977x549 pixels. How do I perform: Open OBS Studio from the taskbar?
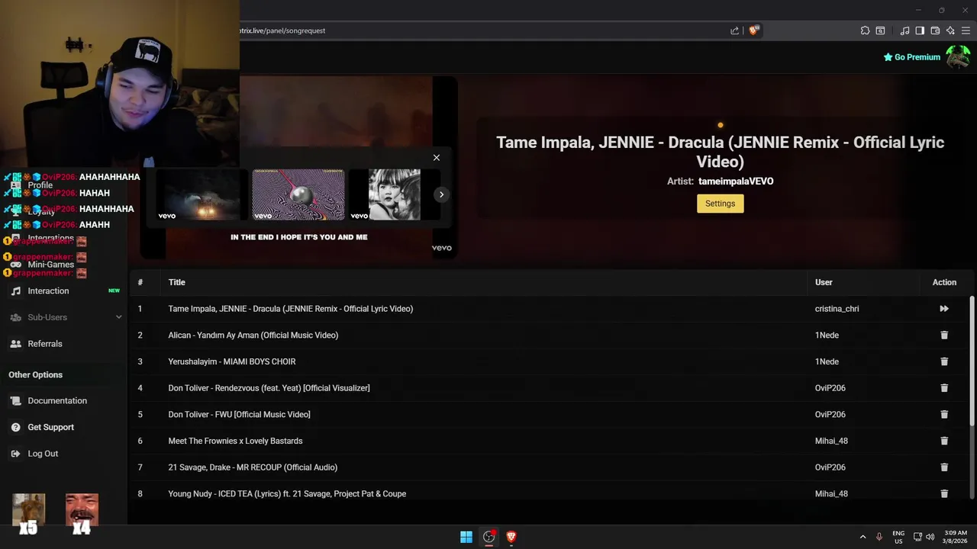(488, 537)
